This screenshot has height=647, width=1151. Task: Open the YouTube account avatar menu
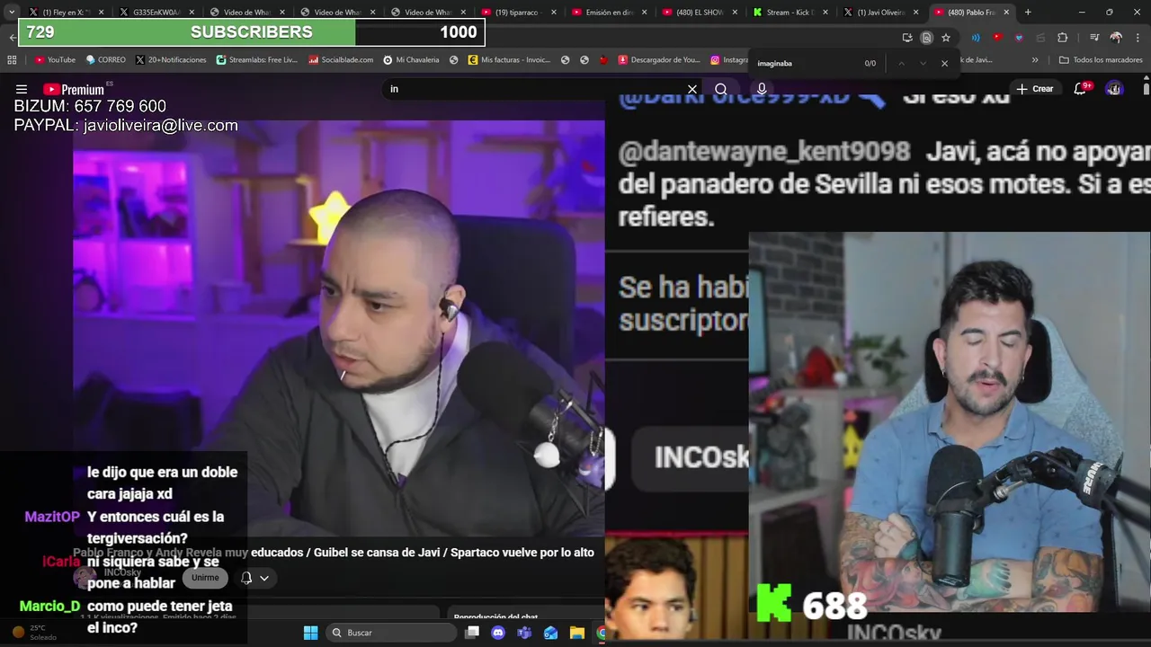(x=1114, y=89)
